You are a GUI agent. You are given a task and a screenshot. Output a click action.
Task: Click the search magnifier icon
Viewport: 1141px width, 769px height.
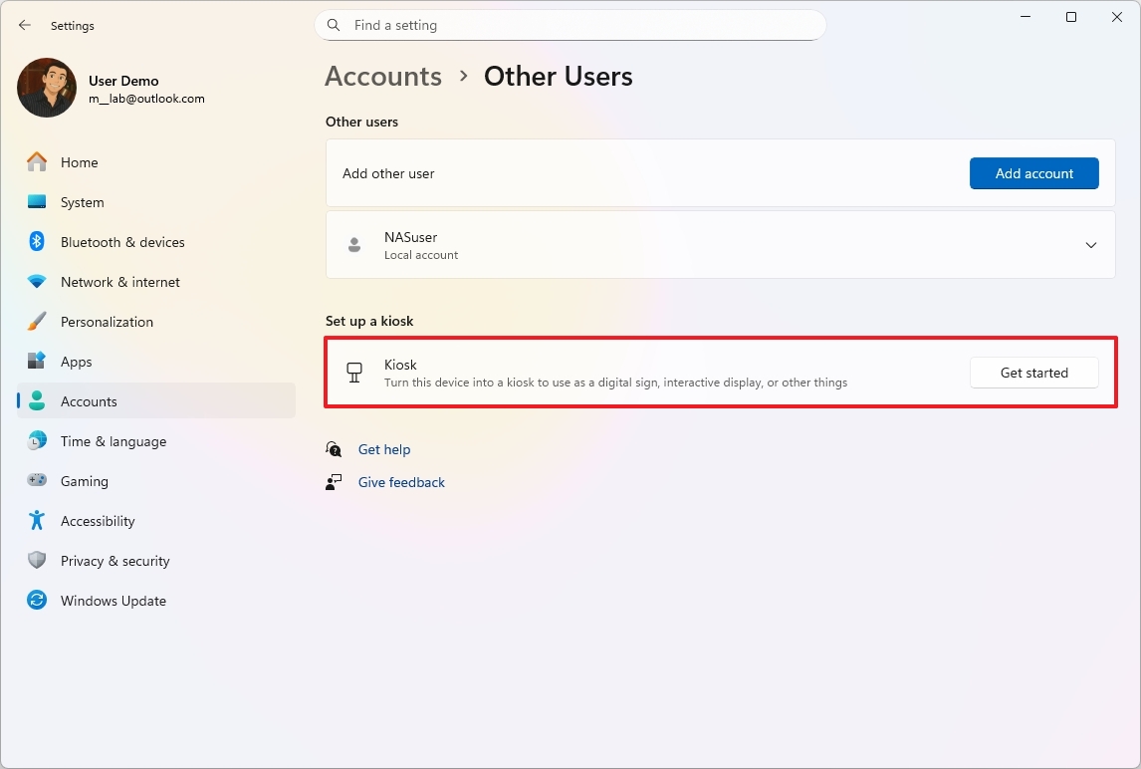pyautogui.click(x=335, y=25)
